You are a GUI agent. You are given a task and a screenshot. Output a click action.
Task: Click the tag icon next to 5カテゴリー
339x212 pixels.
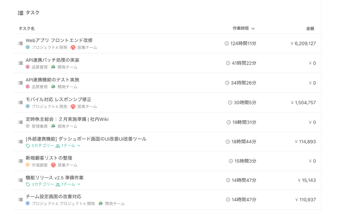tap(28, 145)
